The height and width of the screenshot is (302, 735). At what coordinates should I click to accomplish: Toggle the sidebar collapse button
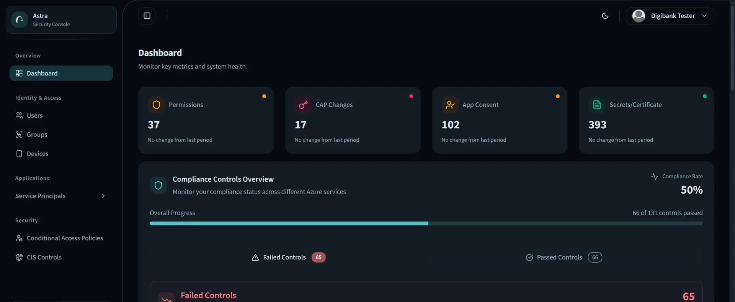147,16
